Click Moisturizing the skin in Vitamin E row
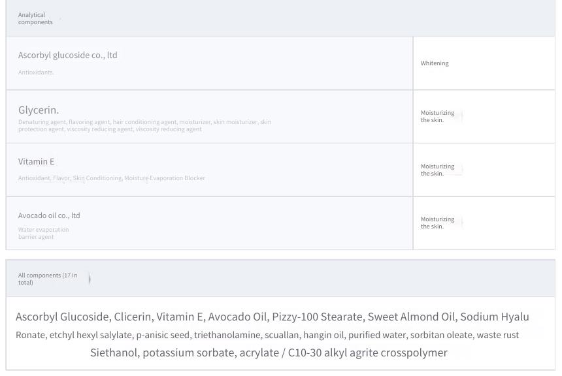 point(437,170)
